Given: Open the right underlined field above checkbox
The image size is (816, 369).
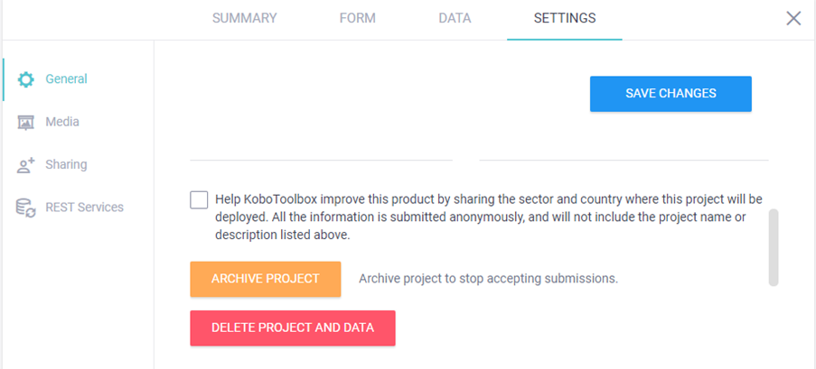Looking at the screenshot, I should click(624, 150).
